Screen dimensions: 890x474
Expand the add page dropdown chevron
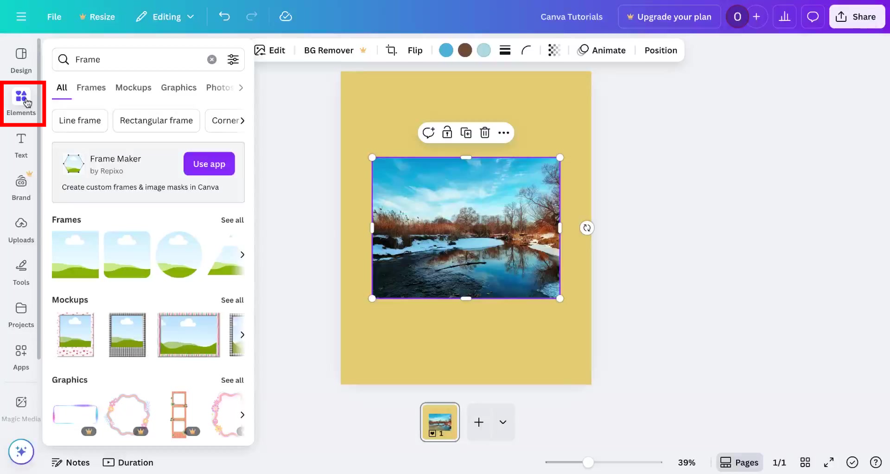click(503, 422)
